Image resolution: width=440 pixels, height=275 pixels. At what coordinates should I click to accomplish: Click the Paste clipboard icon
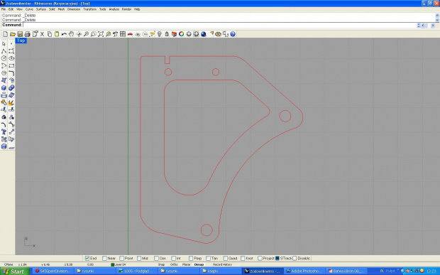(x=57, y=34)
